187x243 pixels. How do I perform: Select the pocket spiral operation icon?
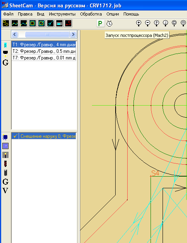(x=5, y=146)
